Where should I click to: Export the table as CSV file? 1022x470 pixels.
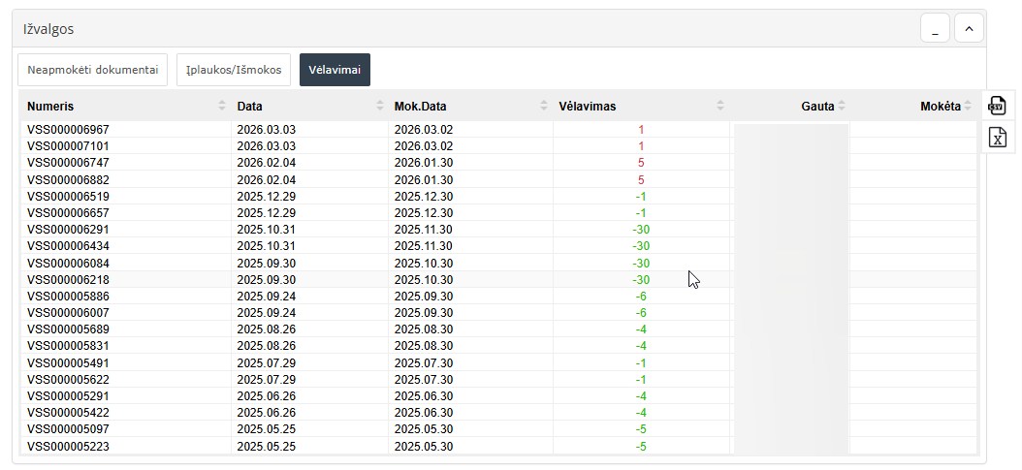tap(997, 106)
